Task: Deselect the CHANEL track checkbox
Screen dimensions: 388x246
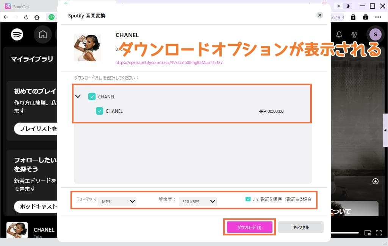Action: pos(100,111)
